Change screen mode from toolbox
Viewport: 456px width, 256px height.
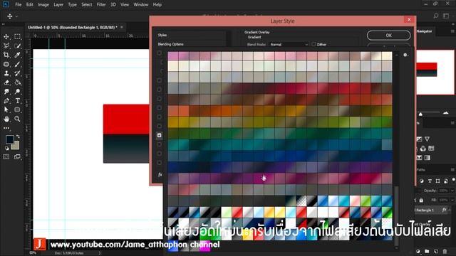[x=17, y=156]
